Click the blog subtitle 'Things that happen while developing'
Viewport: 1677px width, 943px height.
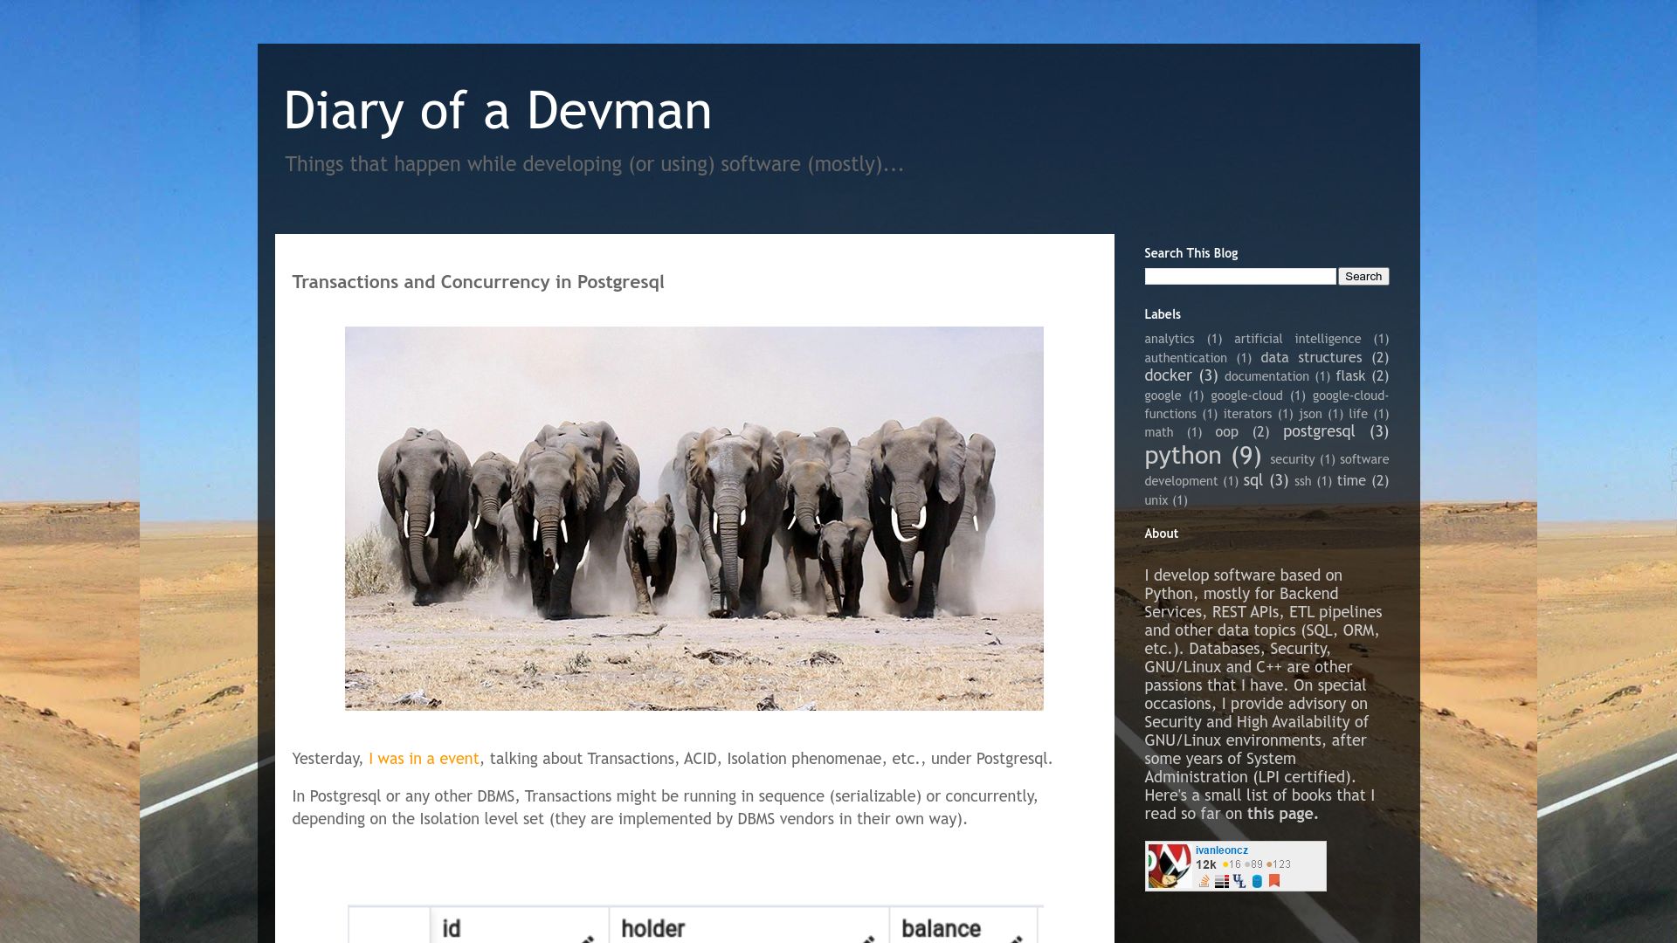[x=594, y=164]
